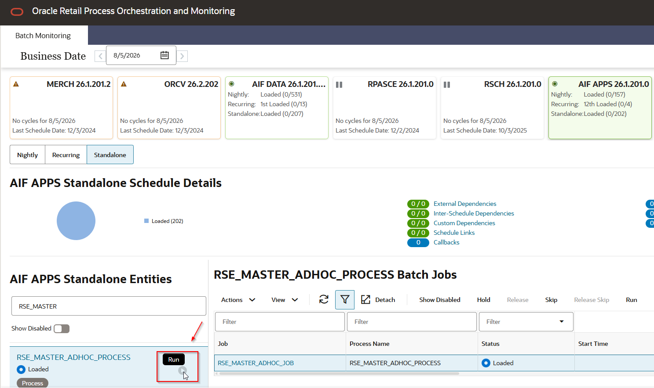Click the Process Name column filter field
The width and height of the screenshot is (654, 388).
(x=412, y=322)
